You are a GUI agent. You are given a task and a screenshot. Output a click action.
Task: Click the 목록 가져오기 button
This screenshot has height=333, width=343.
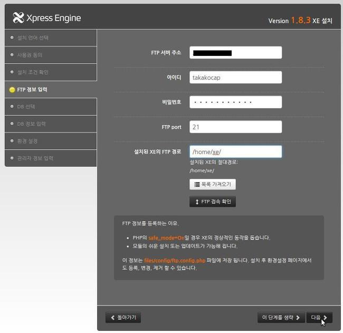coord(213,184)
